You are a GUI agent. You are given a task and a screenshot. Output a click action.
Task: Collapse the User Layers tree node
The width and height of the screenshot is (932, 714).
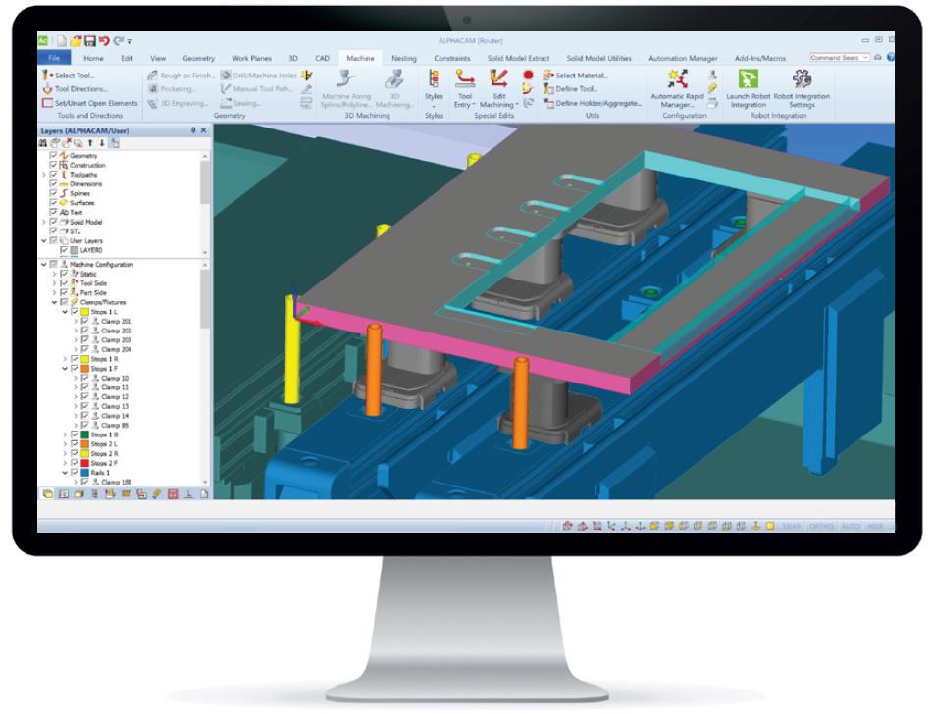pyautogui.click(x=43, y=241)
